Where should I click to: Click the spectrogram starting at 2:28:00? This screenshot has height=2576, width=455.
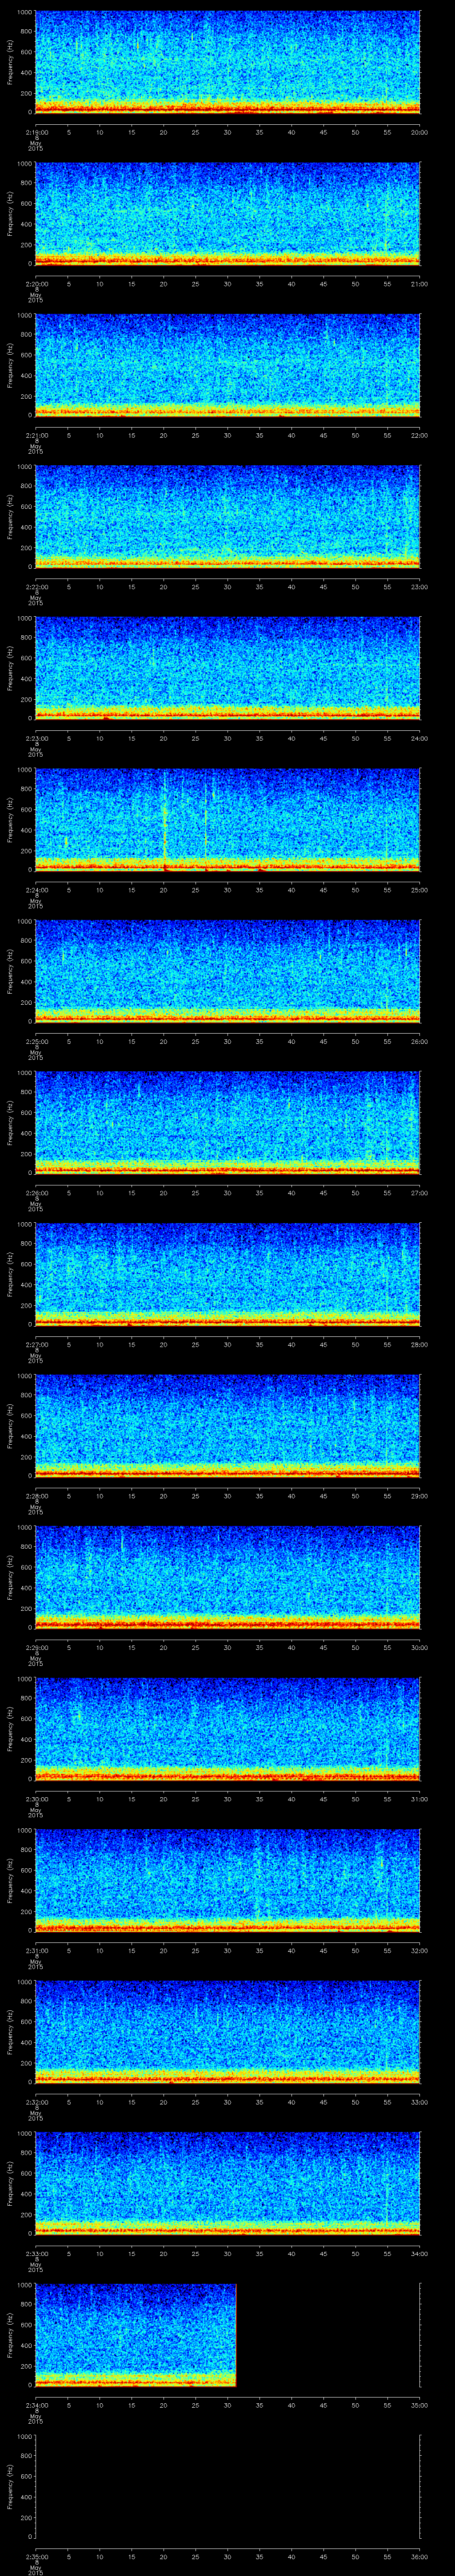[228, 1426]
